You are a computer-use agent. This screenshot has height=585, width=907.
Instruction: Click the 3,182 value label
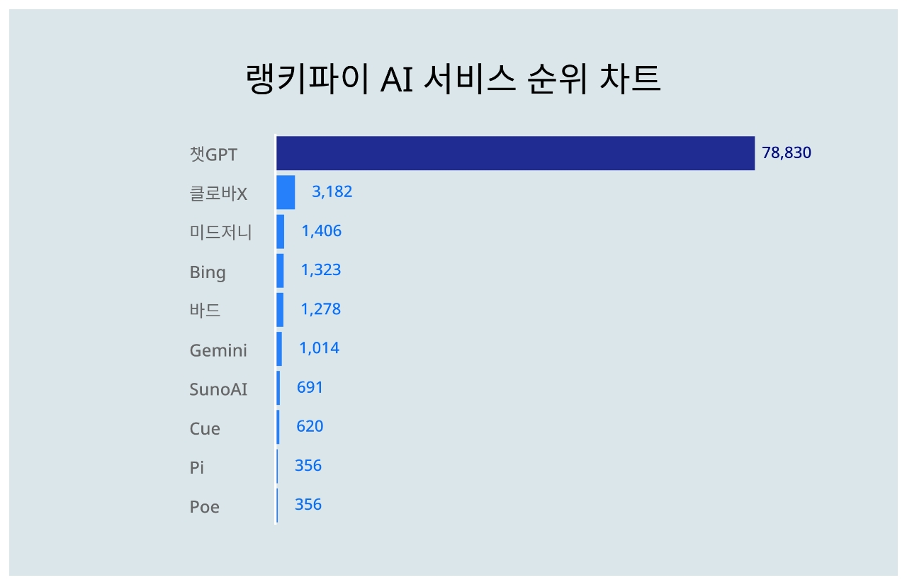coord(332,192)
